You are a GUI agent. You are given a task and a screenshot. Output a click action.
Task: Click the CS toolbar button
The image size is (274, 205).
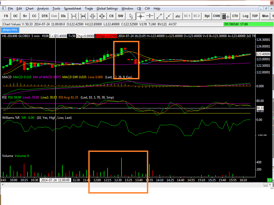[x=111, y=16]
